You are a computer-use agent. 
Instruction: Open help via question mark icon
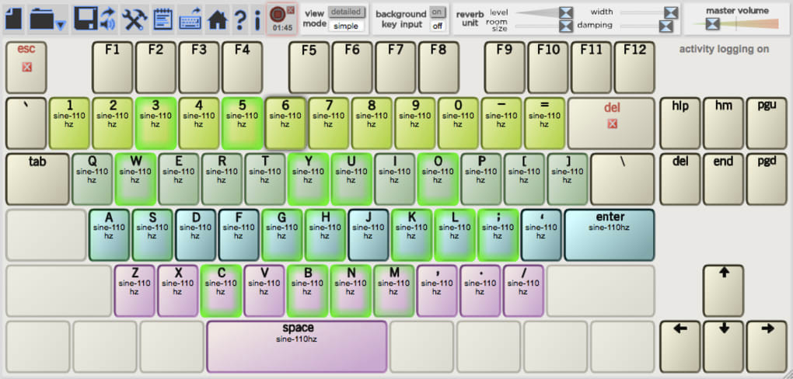(241, 19)
